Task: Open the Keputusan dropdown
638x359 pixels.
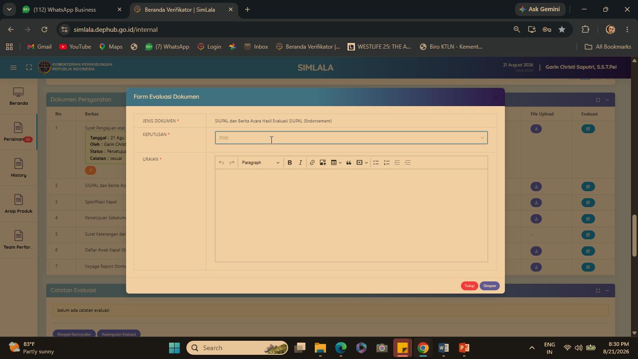Action: click(351, 138)
